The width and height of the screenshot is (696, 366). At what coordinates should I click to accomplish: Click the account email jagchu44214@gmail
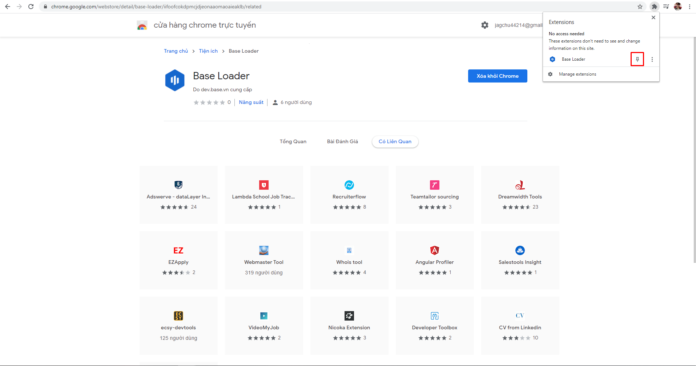pyautogui.click(x=518, y=25)
